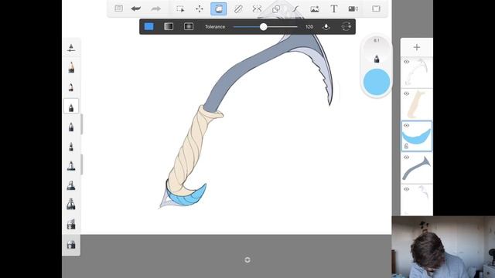Open brush properties from the brush puck
495x278 pixels.
tap(377, 59)
